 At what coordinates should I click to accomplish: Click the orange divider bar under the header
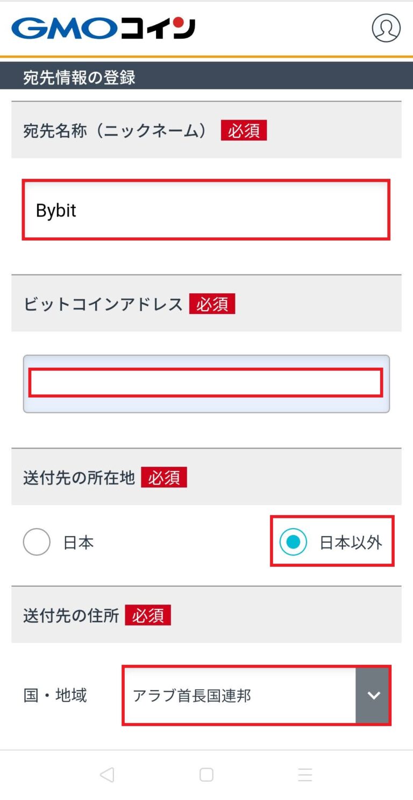[206, 56]
